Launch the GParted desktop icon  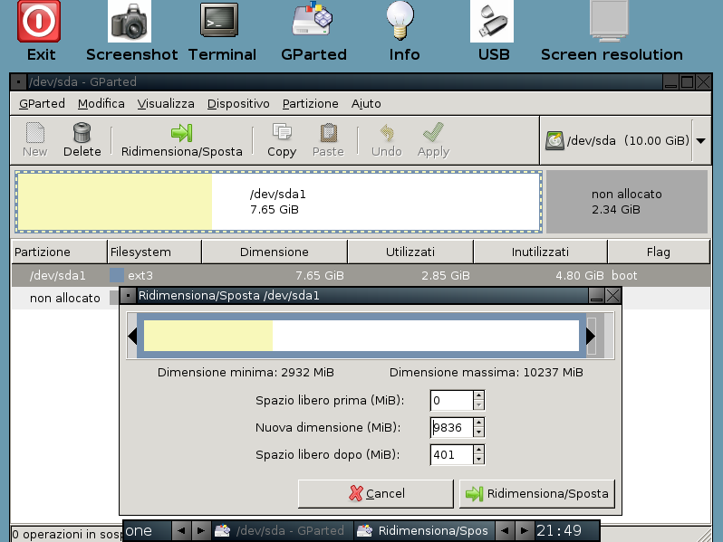[313, 18]
